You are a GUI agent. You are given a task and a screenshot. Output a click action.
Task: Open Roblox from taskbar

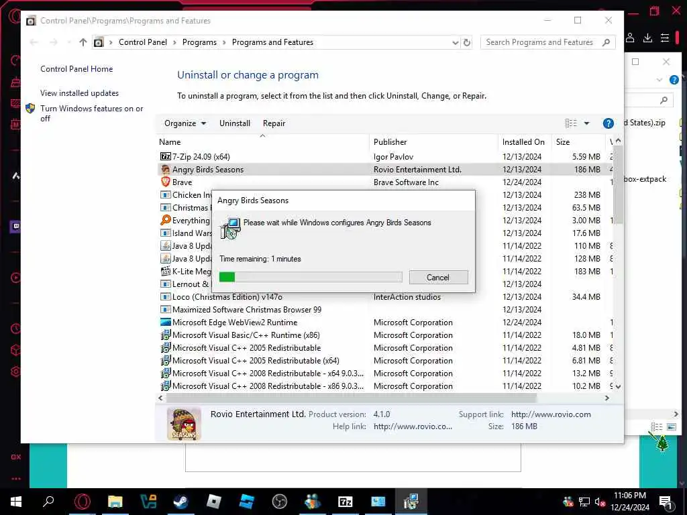pos(214,501)
